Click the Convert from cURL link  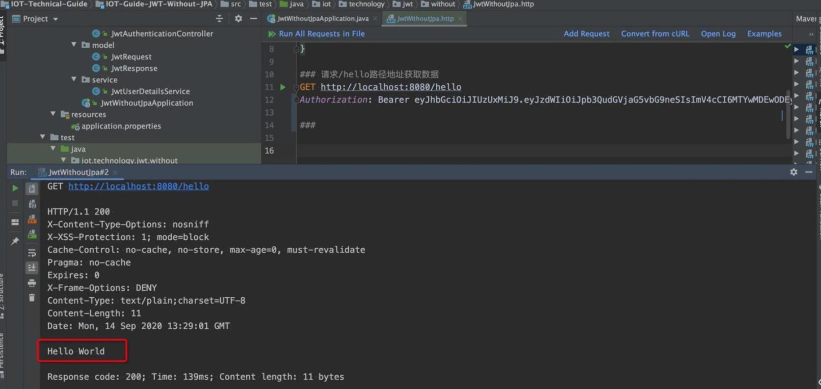[x=655, y=34]
